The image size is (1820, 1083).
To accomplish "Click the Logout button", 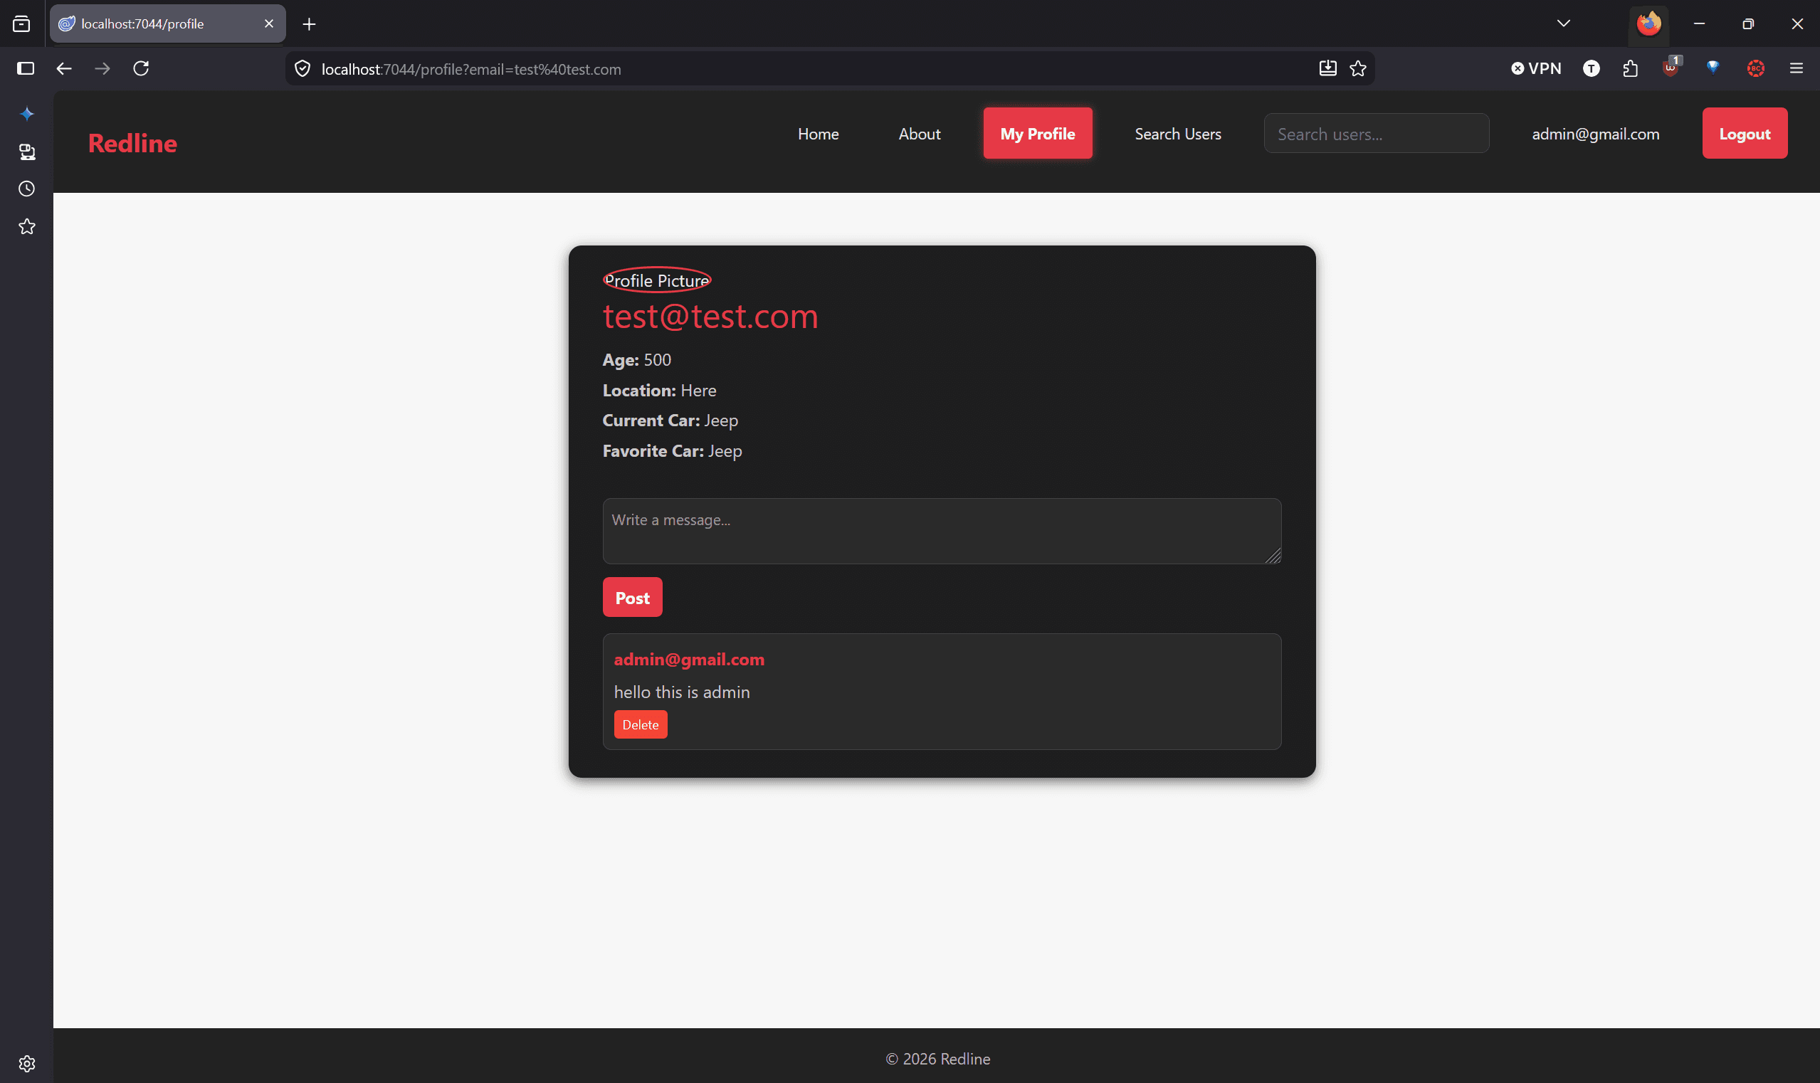I will [1743, 134].
